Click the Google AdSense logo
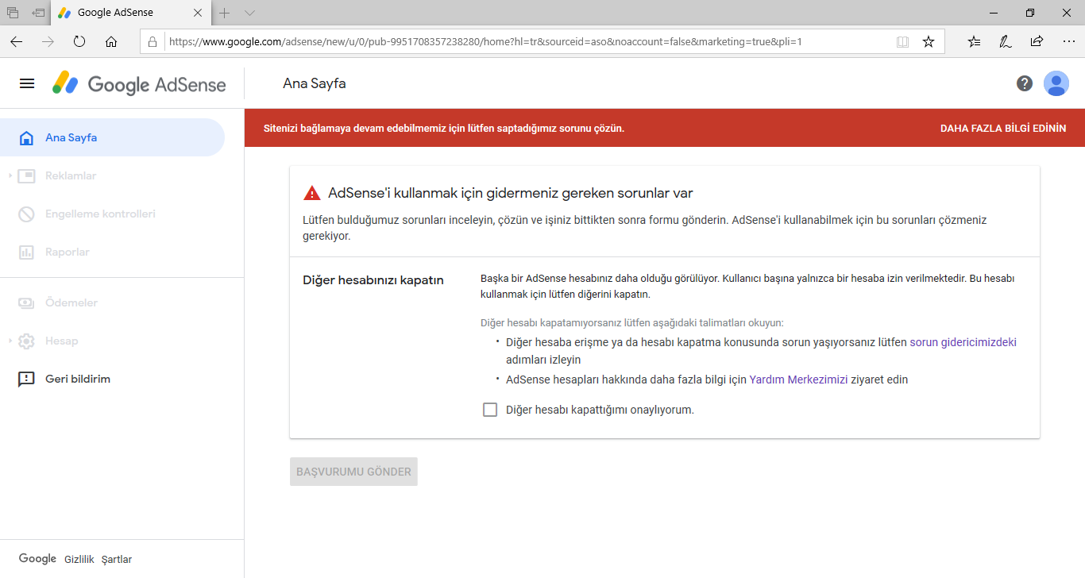 click(139, 83)
